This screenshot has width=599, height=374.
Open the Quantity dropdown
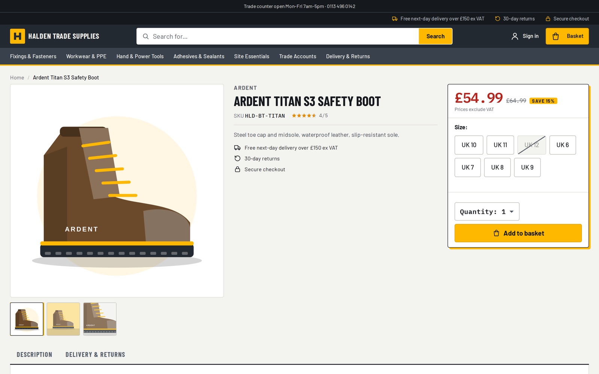pos(487,212)
